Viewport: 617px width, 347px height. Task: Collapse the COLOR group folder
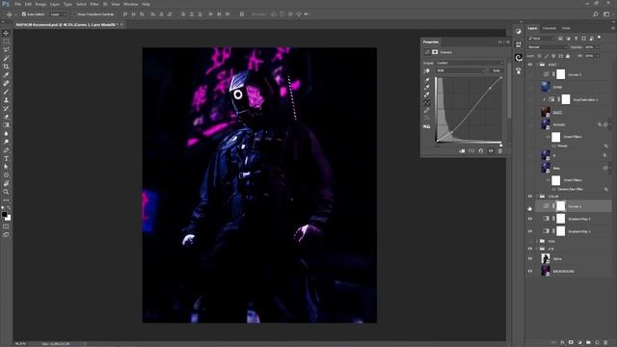(537, 197)
